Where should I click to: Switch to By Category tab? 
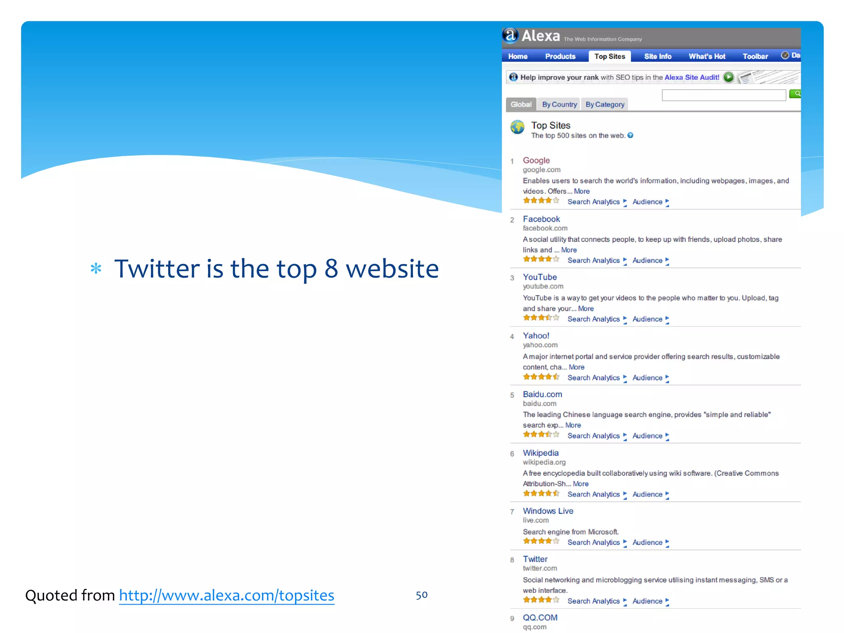click(605, 105)
